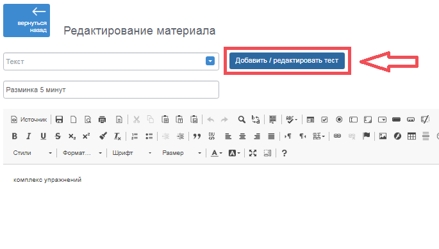The image size is (439, 249).
Task: Click the Insert Flash icon
Action: click(397, 136)
